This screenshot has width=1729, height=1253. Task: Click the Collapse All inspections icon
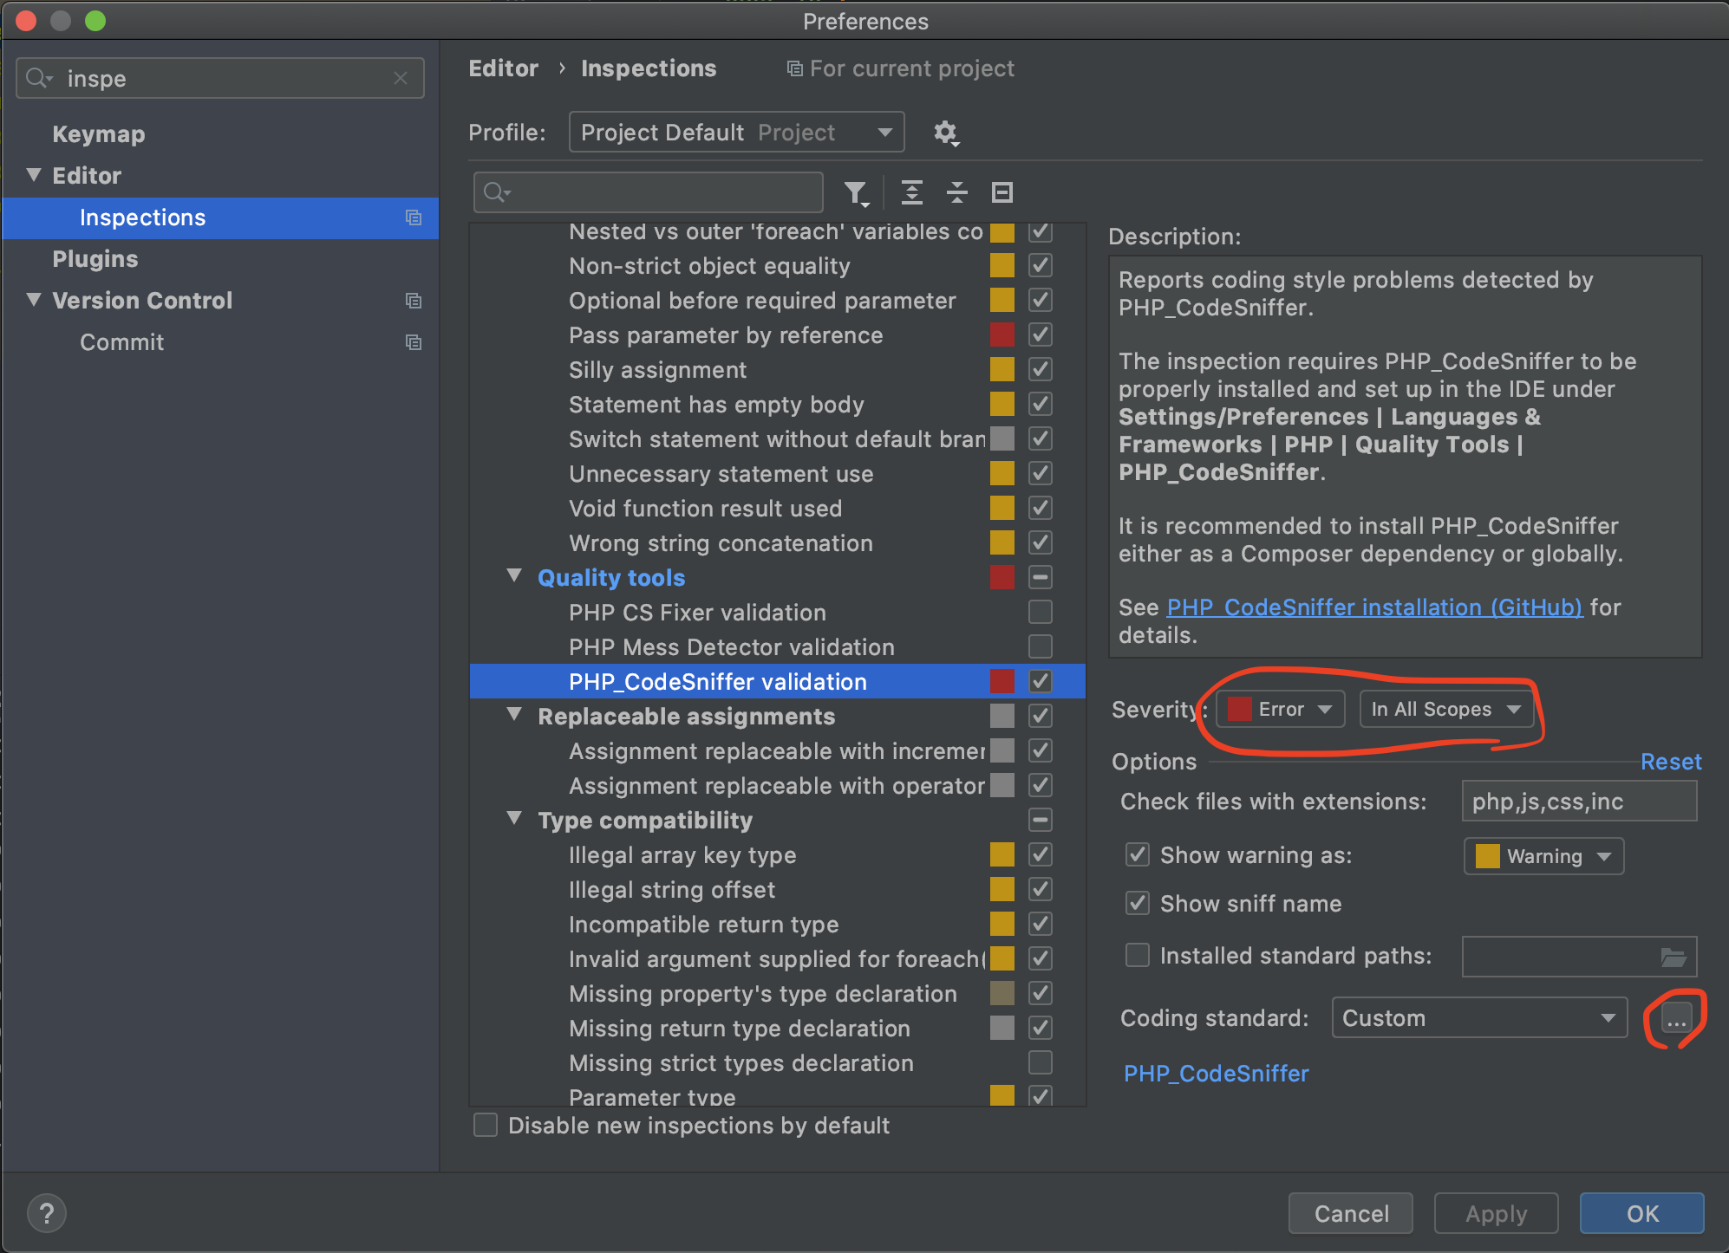[956, 192]
